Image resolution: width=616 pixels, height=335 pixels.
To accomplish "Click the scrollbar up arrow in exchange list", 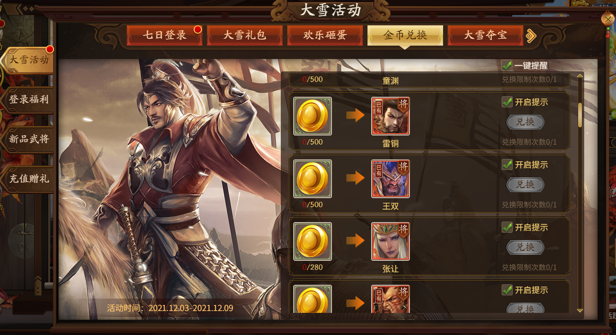I will (580, 76).
